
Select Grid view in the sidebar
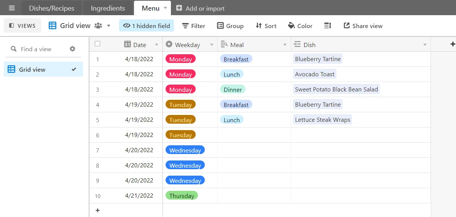coord(43,69)
